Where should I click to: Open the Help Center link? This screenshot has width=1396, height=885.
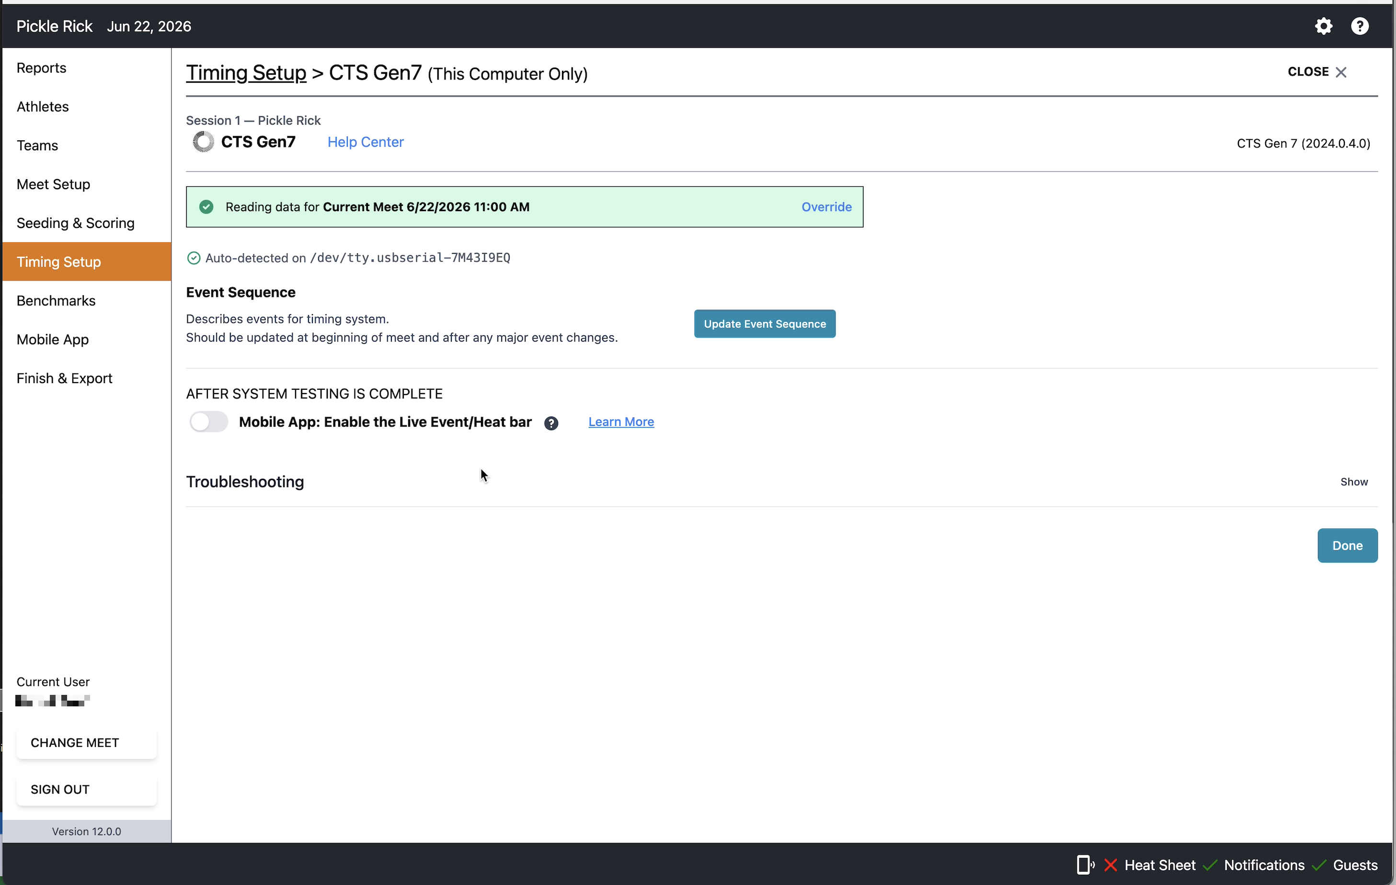point(365,142)
